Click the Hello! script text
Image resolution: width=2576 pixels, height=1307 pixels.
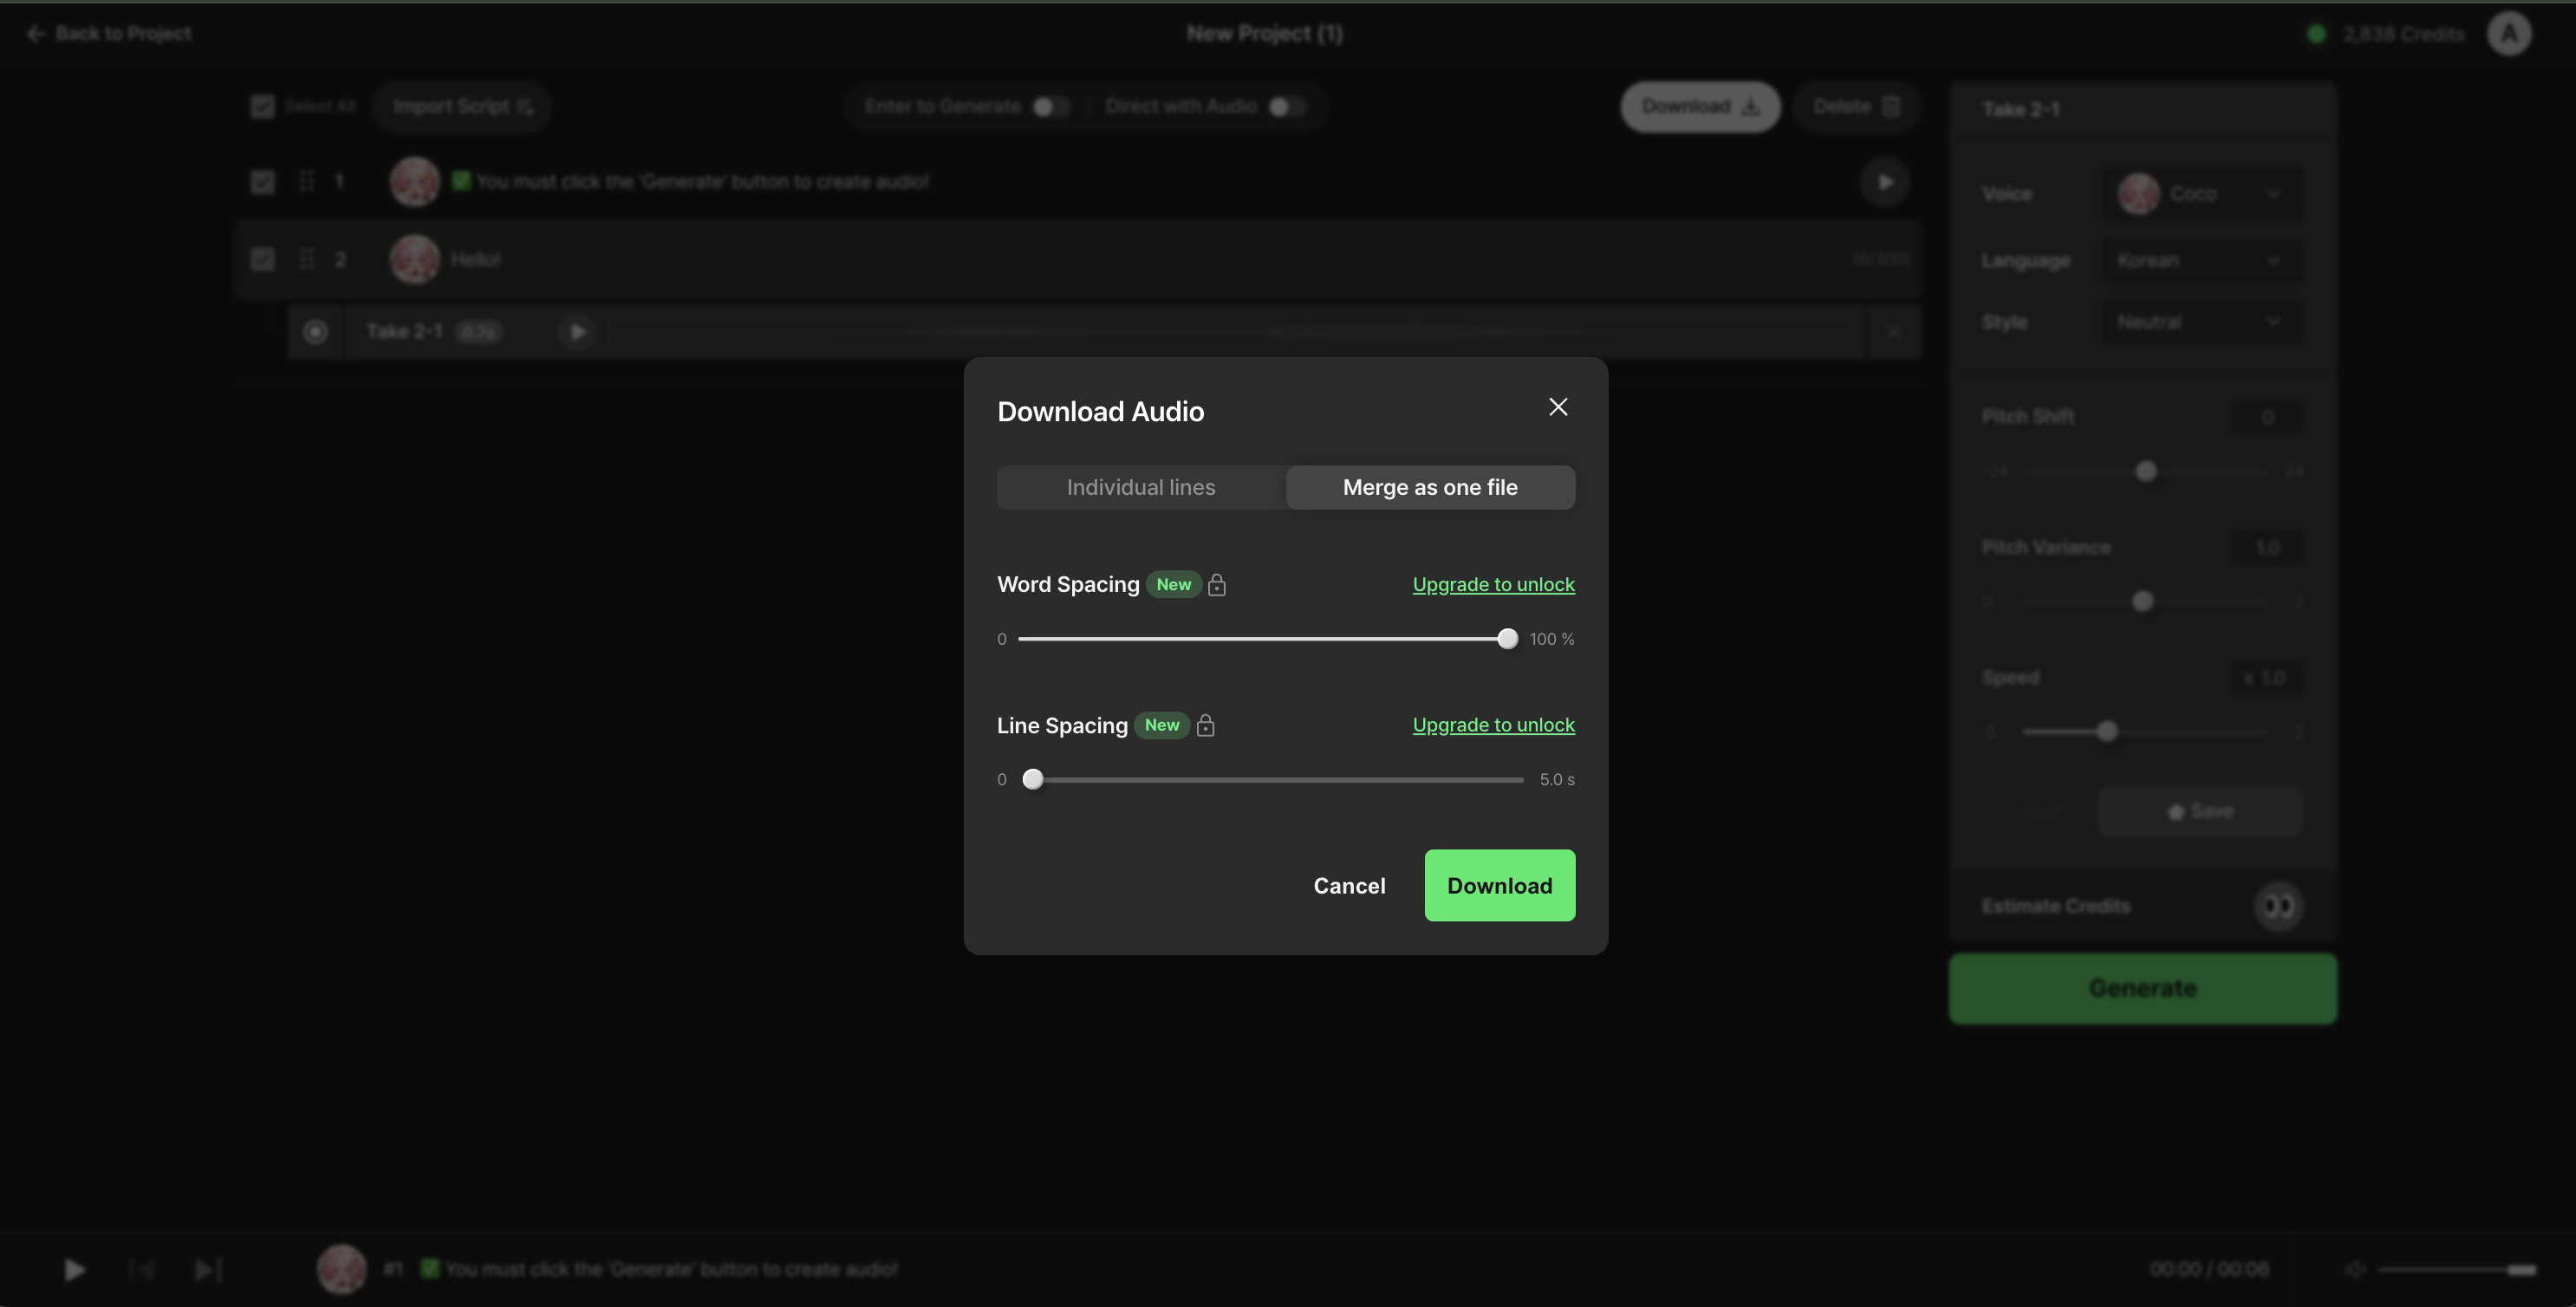pos(475,259)
